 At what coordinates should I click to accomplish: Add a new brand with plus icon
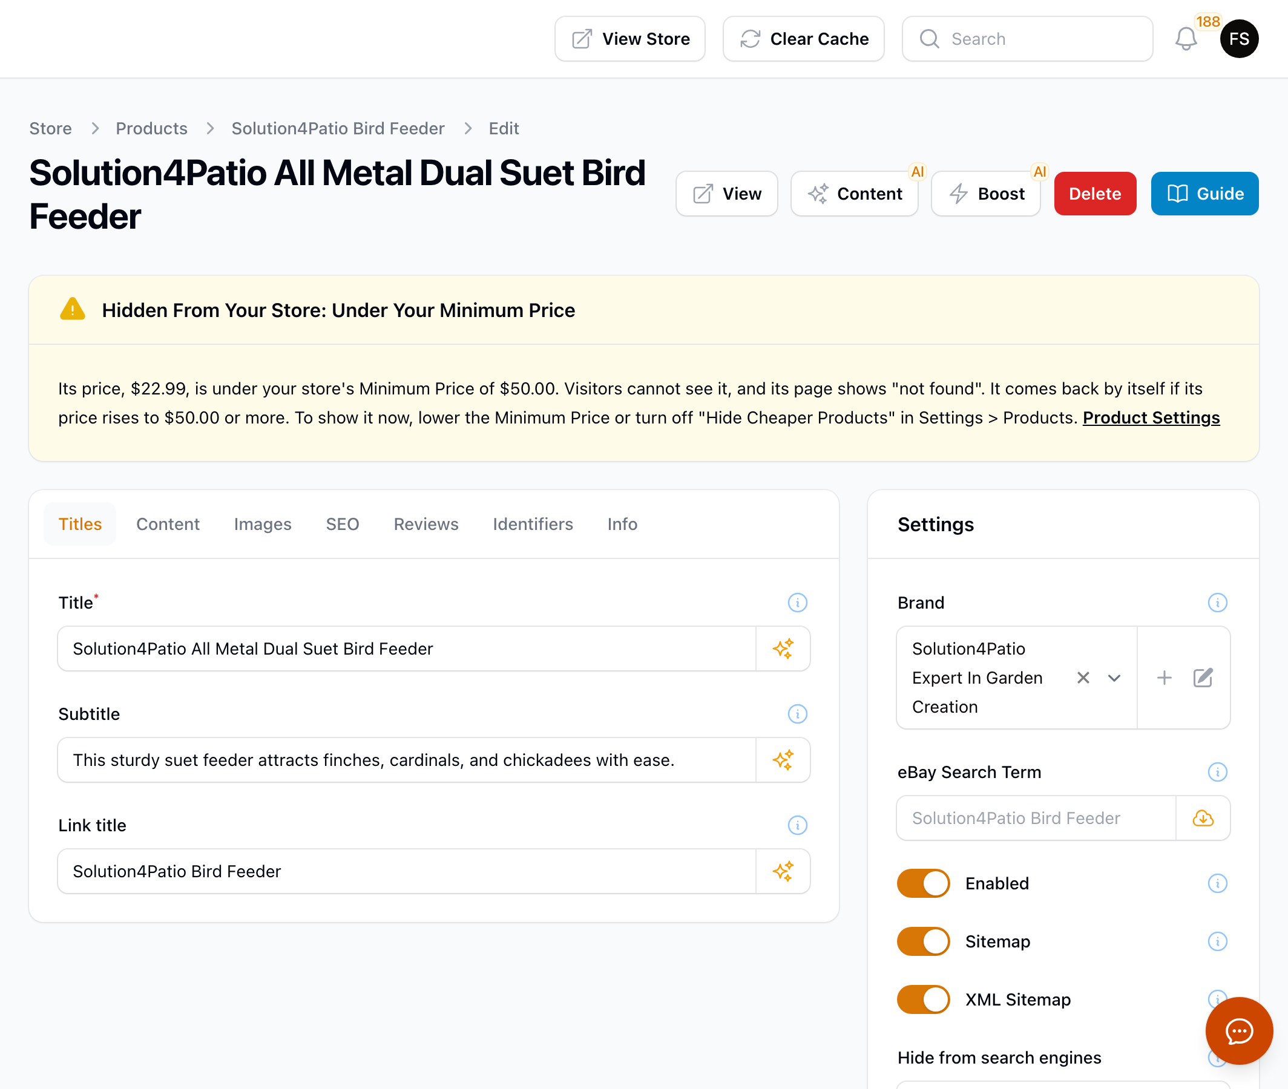[1164, 678]
